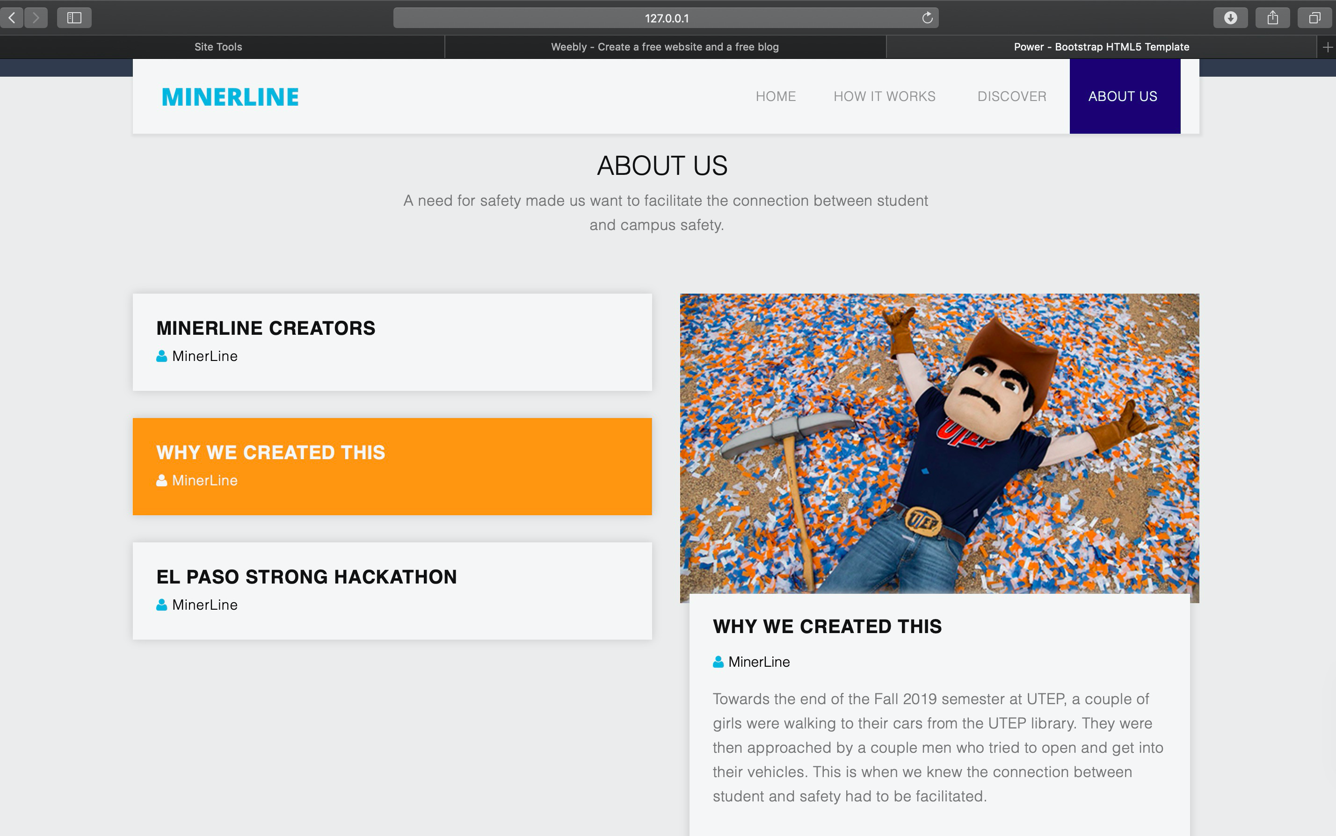
Task: Reload the page with the refresh icon
Action: (x=927, y=18)
